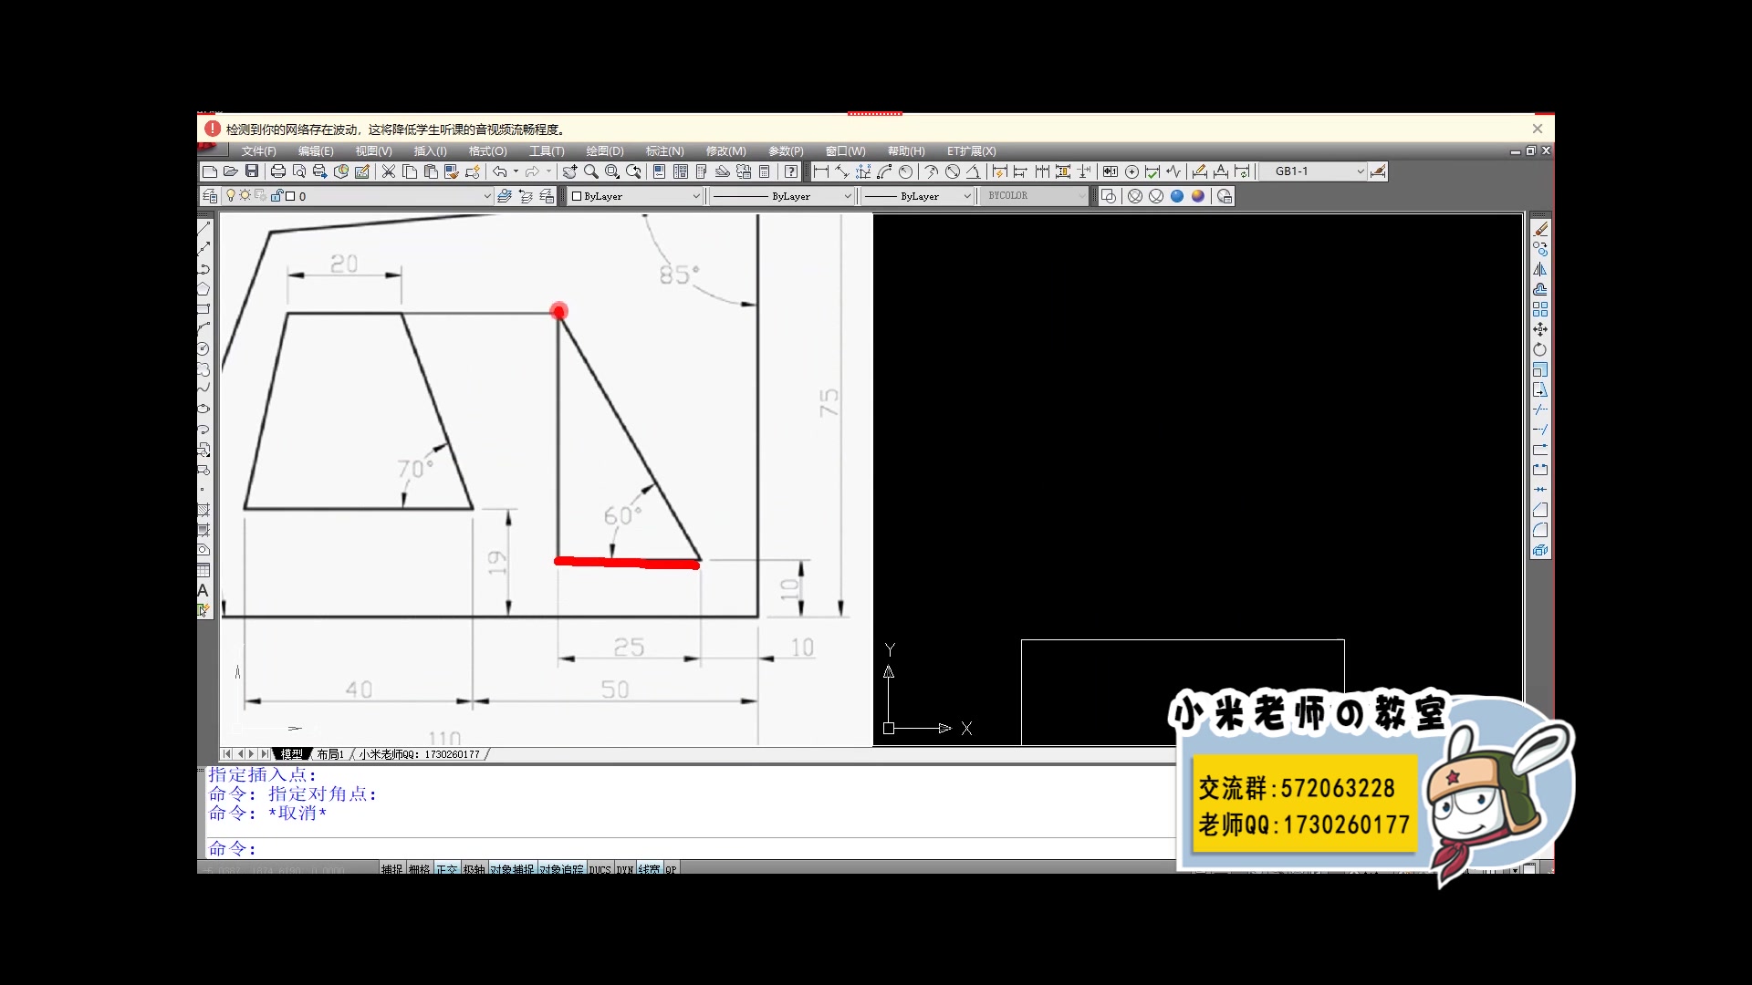Screen dimensions: 1752x985
Task: Open the ByLayer color dropdown
Action: (695, 196)
